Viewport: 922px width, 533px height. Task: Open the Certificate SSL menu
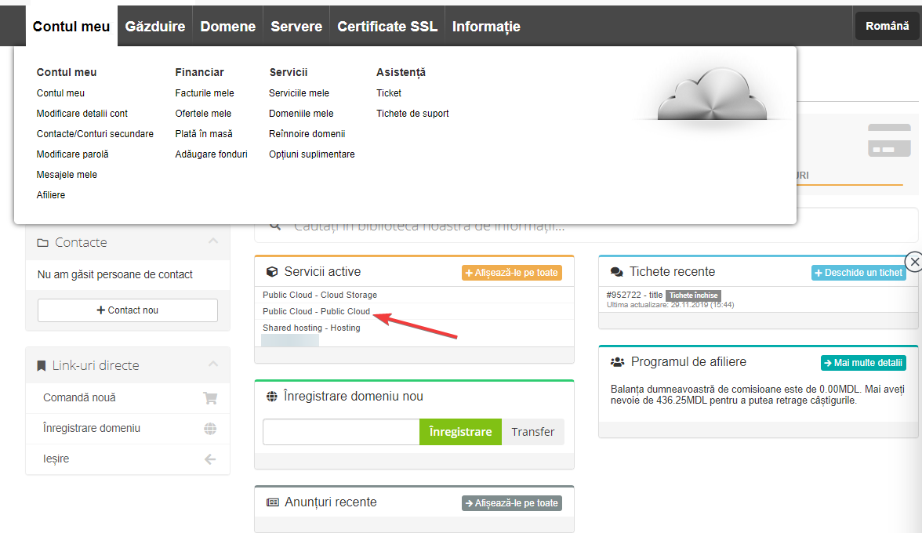[387, 26]
